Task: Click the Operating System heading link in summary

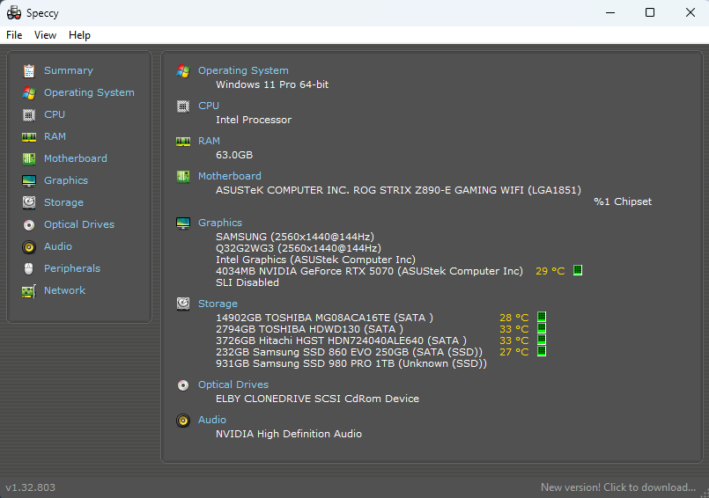Action: click(x=243, y=70)
